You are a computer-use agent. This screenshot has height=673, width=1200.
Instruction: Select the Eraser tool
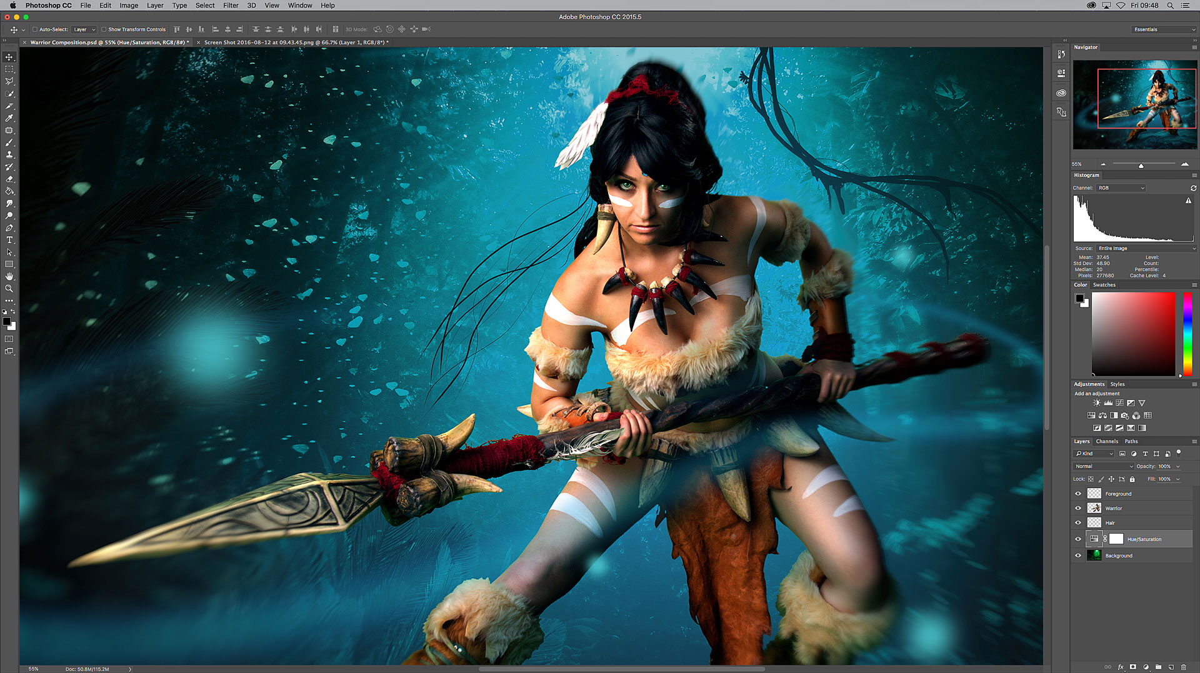(x=9, y=179)
